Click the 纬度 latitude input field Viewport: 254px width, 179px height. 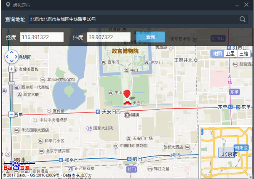click(x=109, y=37)
